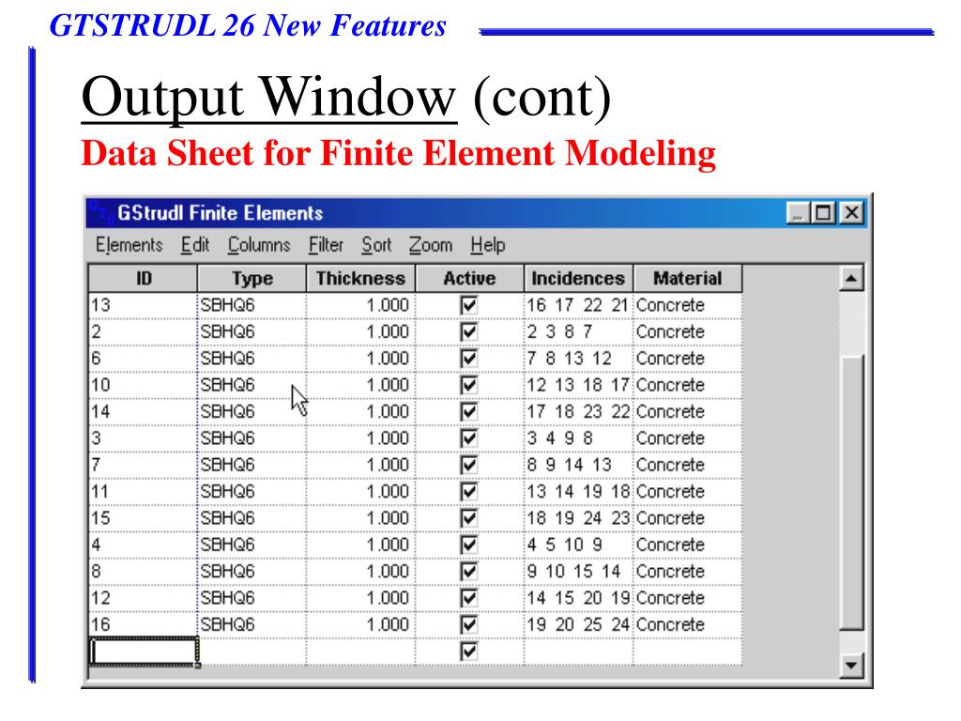Screen dimensions: 961x721
Task: Select ID cell with value 13
Action: [x=144, y=305]
